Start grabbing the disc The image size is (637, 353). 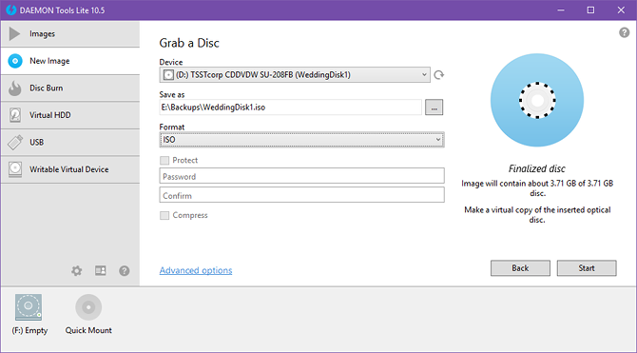[x=587, y=268]
